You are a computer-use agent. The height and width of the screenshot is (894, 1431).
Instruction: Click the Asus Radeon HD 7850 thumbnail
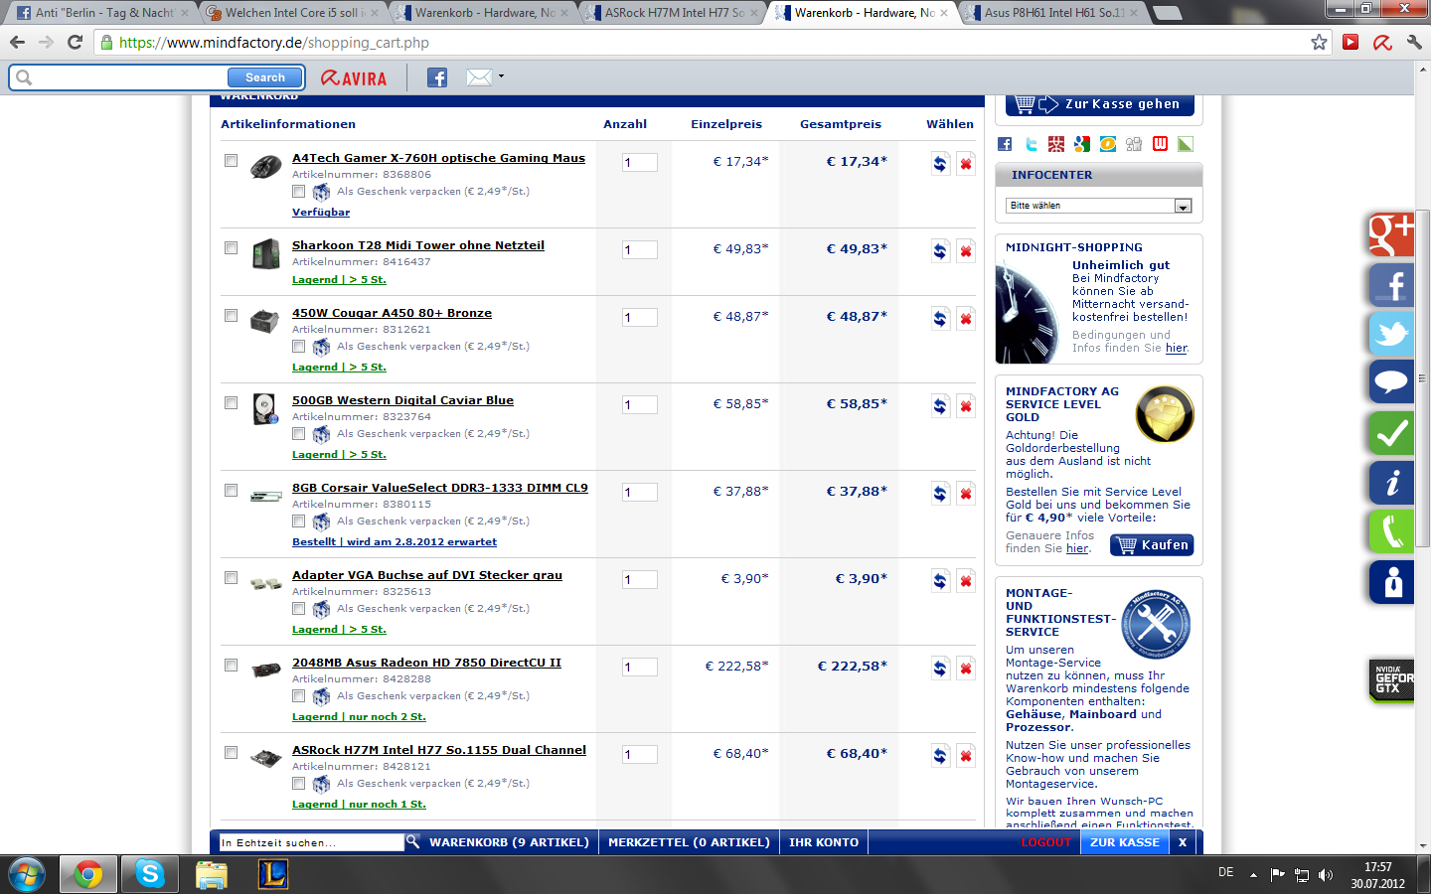click(x=265, y=670)
